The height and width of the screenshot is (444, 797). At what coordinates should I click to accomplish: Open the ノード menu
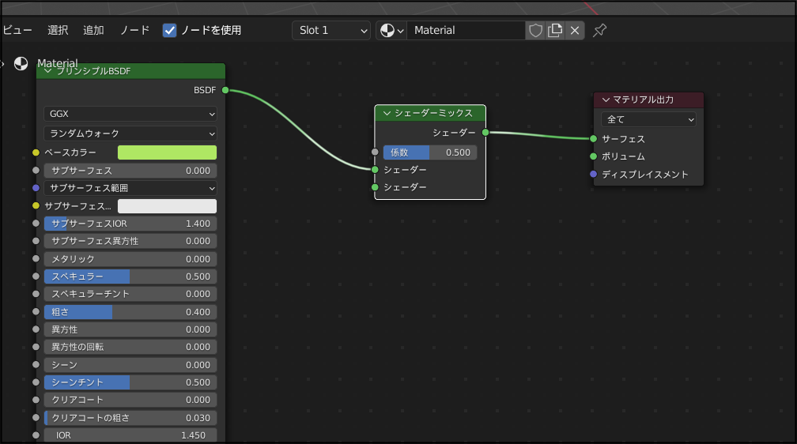tap(135, 31)
